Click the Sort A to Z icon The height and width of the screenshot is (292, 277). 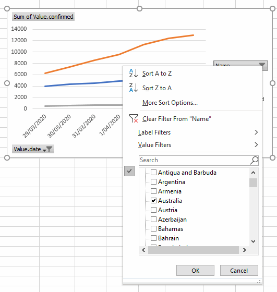click(134, 73)
